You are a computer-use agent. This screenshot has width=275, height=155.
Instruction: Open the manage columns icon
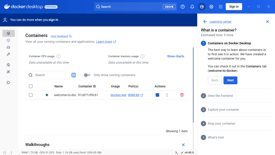[x=74, y=75]
